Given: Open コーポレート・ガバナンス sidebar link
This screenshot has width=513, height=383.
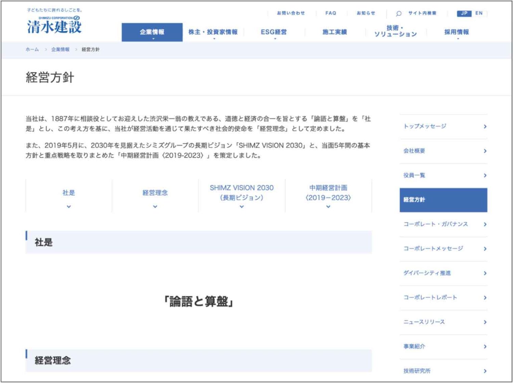Looking at the screenshot, I should point(444,225).
